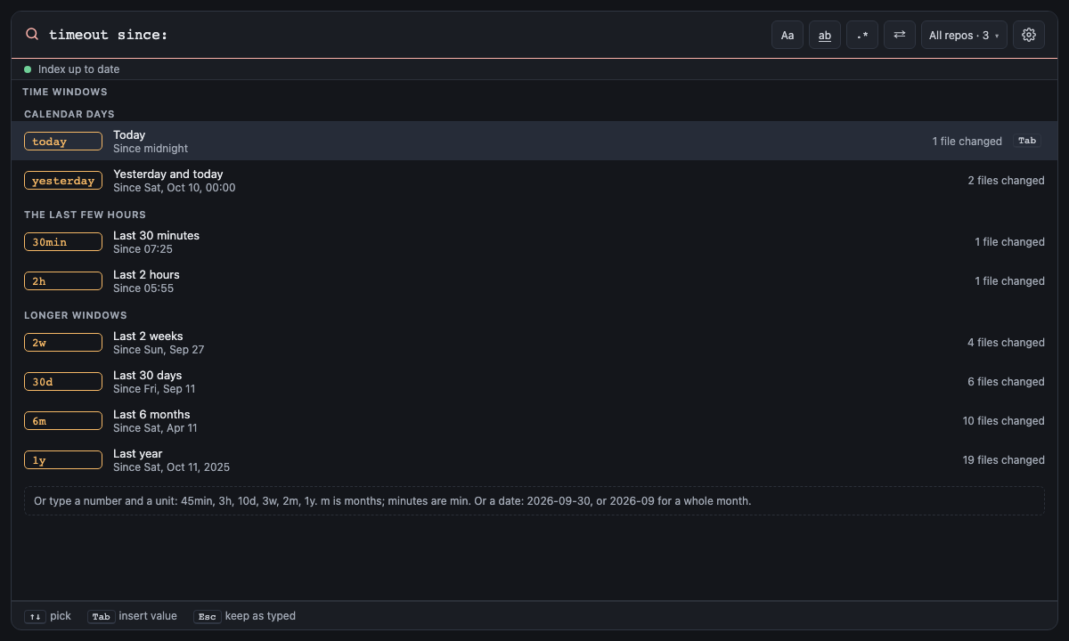
Task: Click the 30d token chip
Action: pos(63,382)
